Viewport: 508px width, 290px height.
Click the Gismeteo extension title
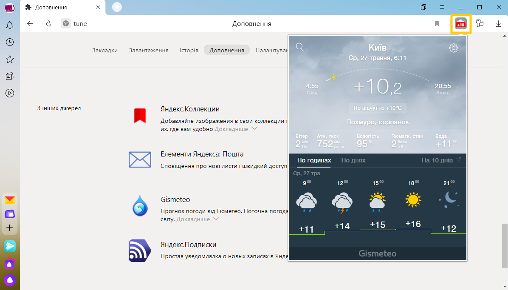(175, 199)
